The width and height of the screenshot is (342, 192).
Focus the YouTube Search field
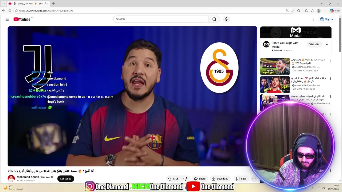(x=161, y=19)
